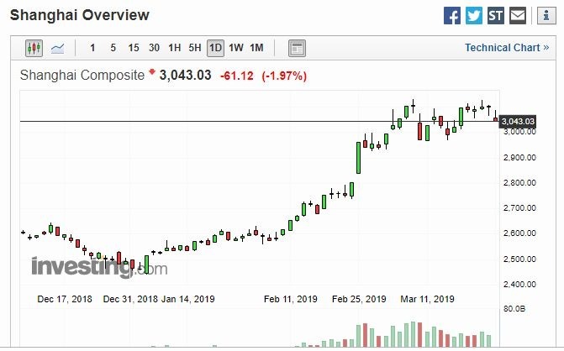Click the 2,500.00 axis label
Viewport: 564px width, 351px height.
[x=519, y=259]
